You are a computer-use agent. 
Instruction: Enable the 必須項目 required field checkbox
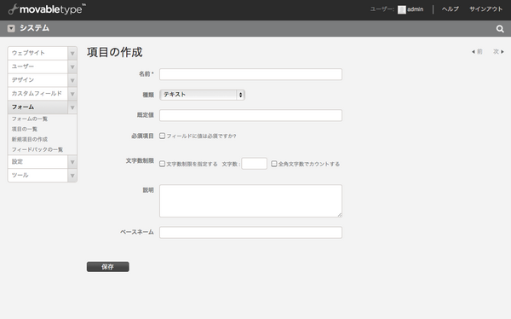pyautogui.click(x=162, y=136)
